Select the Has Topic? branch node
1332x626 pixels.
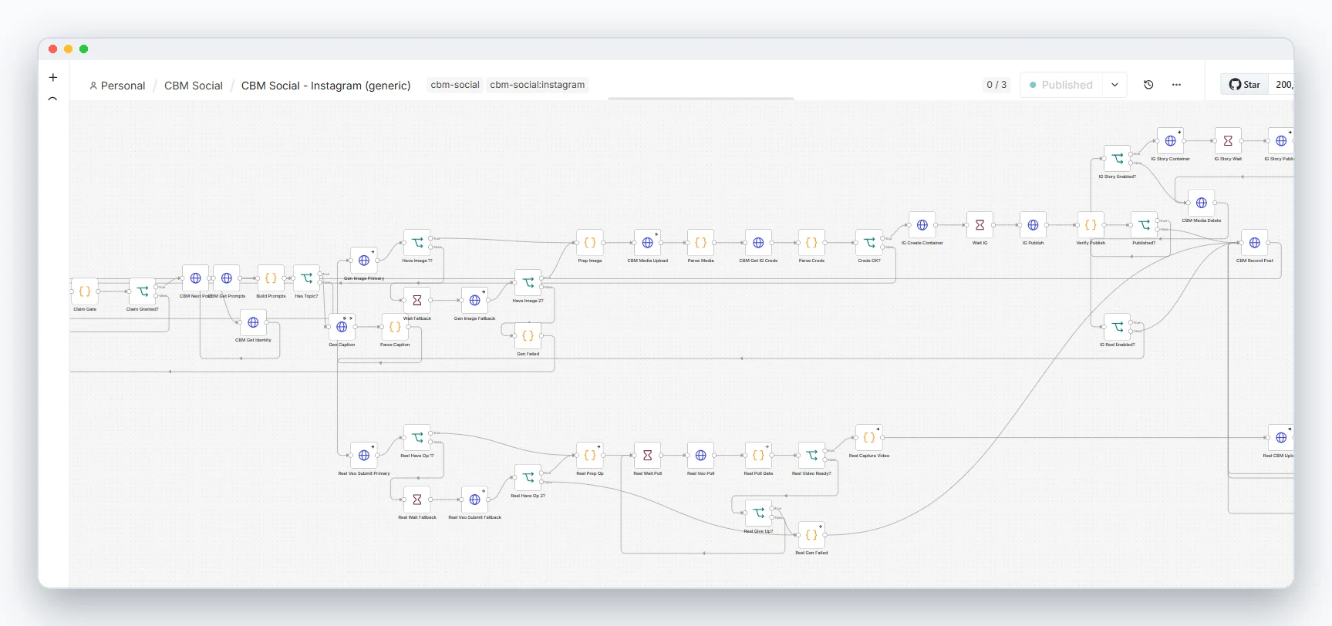(x=306, y=278)
